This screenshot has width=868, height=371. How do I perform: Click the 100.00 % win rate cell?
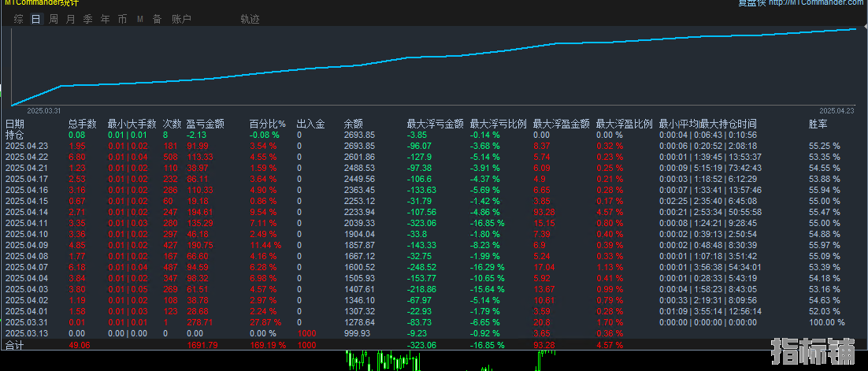[x=827, y=322]
